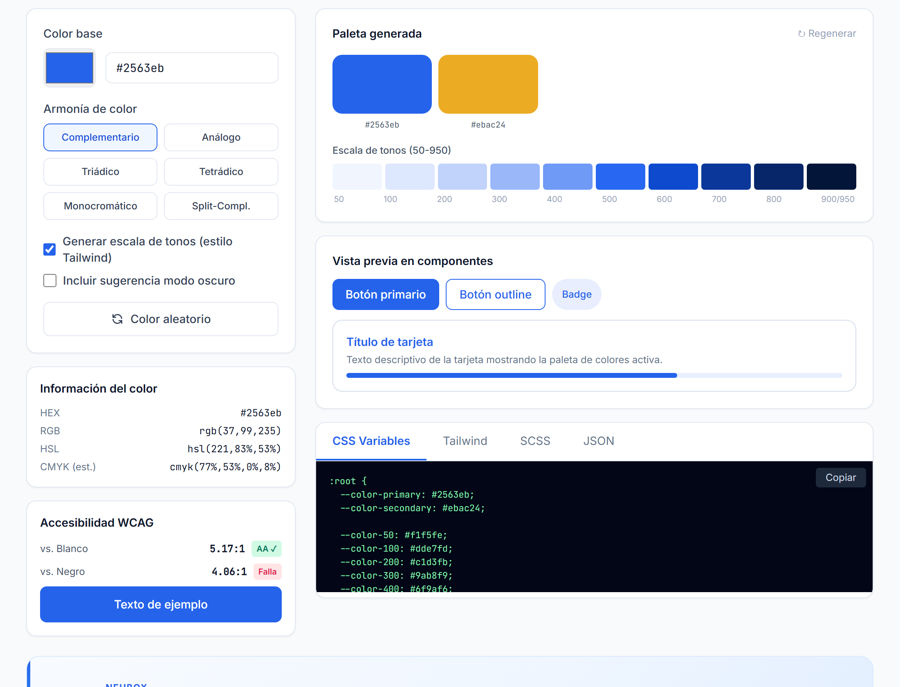Click the Texto de ejemplo button
This screenshot has width=916, height=687.
point(161,604)
